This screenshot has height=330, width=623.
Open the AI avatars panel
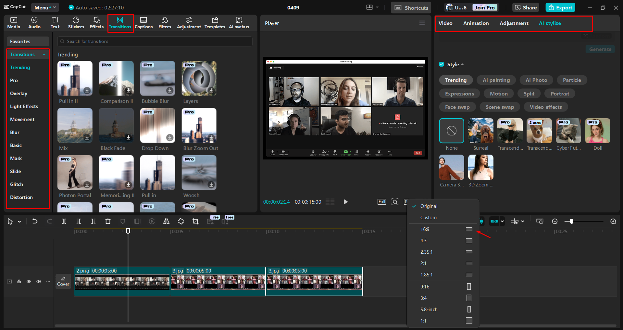pyautogui.click(x=239, y=23)
